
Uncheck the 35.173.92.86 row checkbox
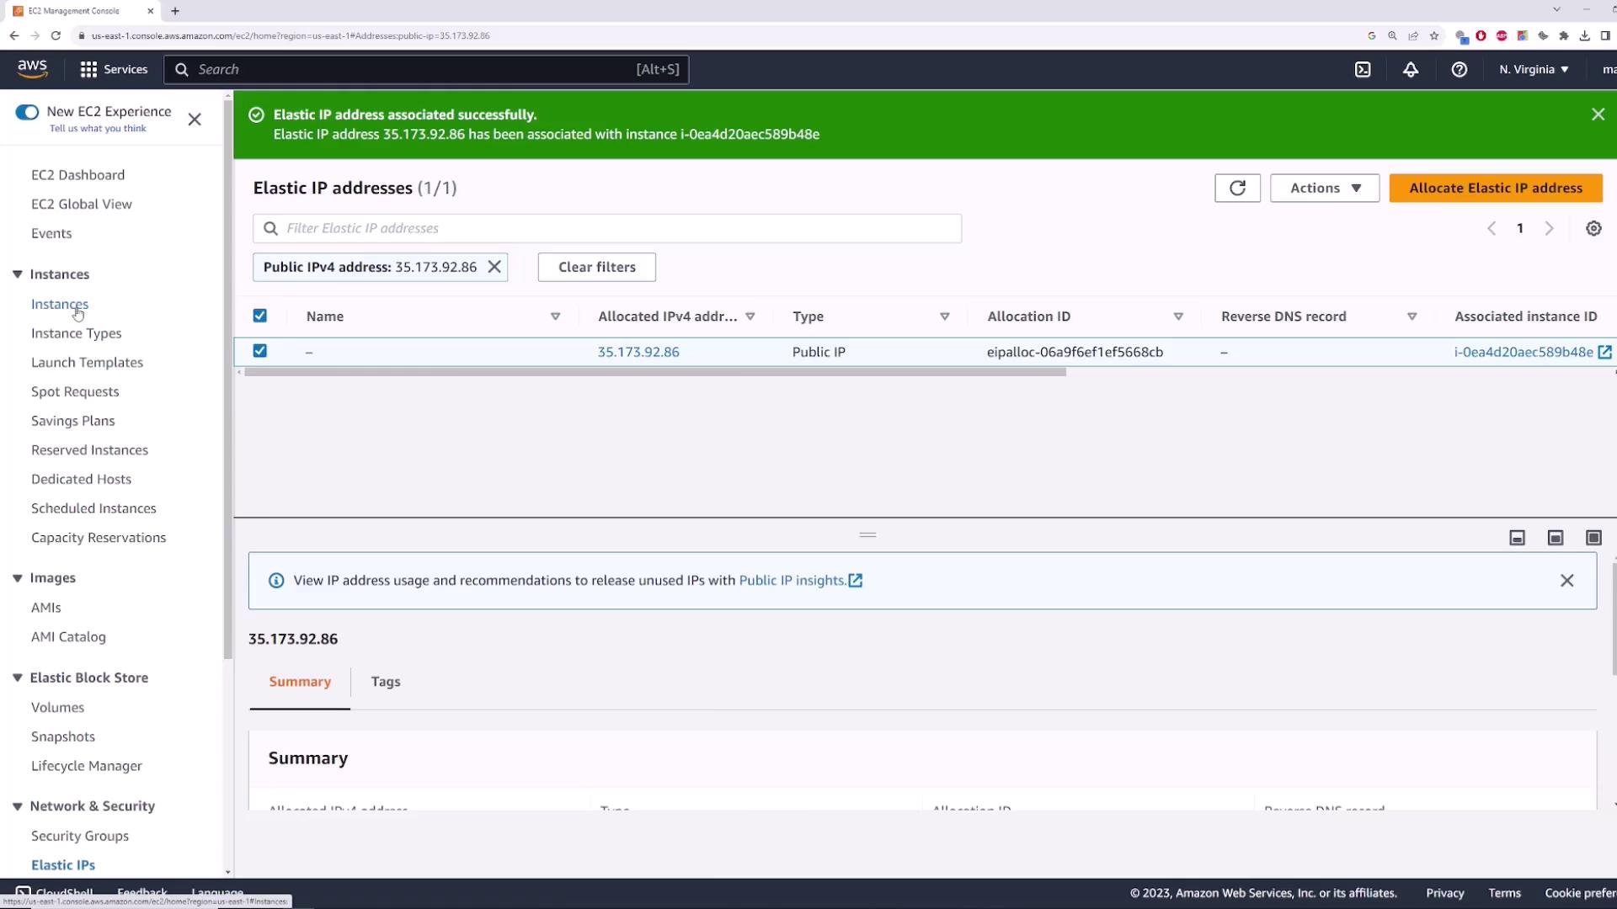pyautogui.click(x=260, y=351)
